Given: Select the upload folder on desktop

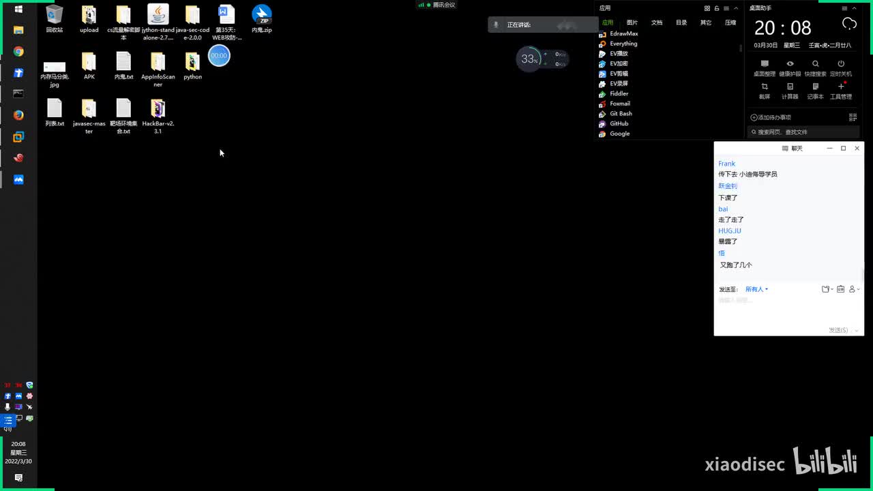Looking at the screenshot, I should (89, 18).
